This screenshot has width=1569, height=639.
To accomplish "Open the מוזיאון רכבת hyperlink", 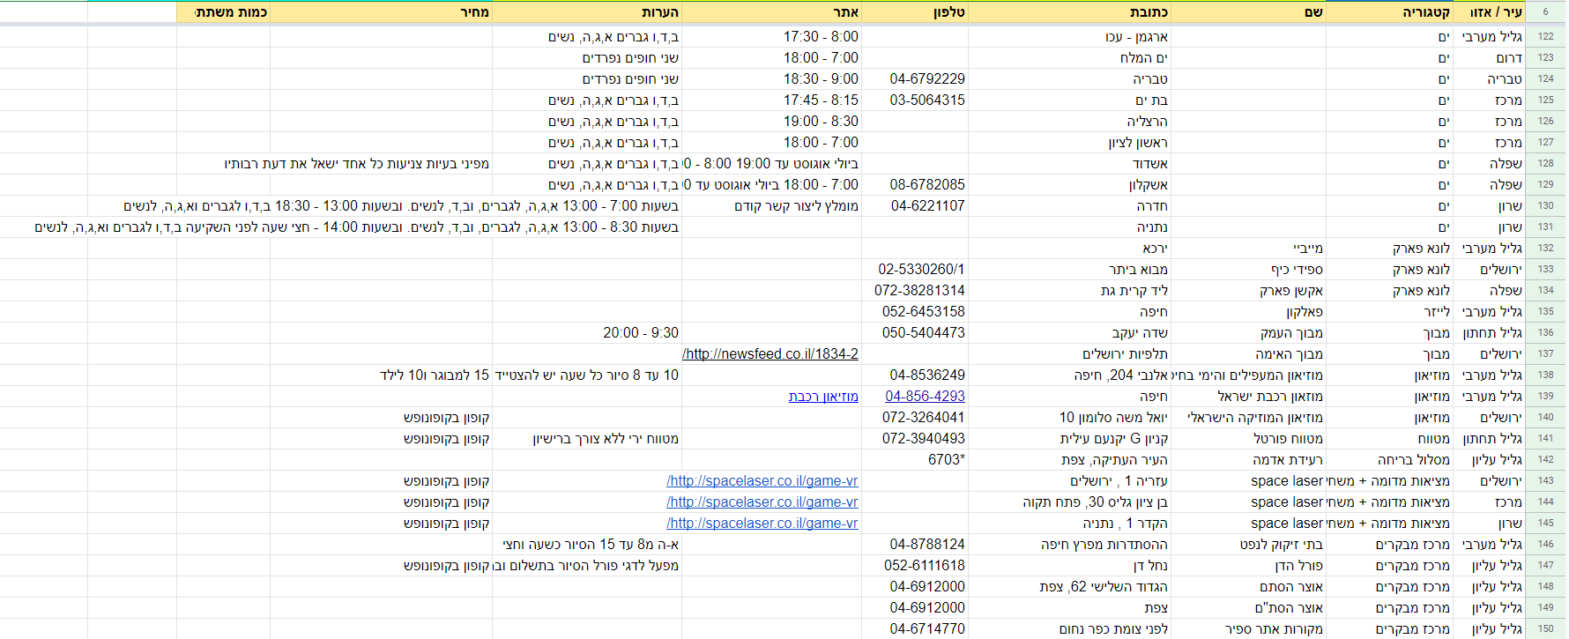I will click(x=823, y=397).
